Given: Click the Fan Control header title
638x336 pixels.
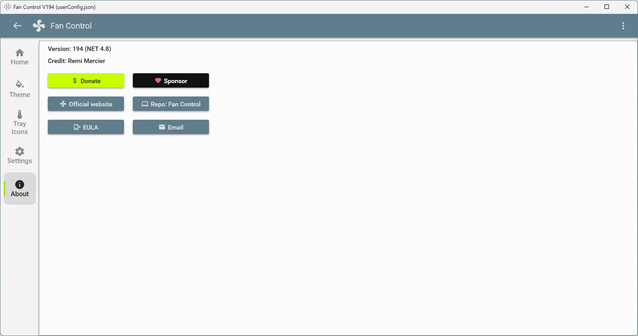Looking at the screenshot, I should coord(71,26).
